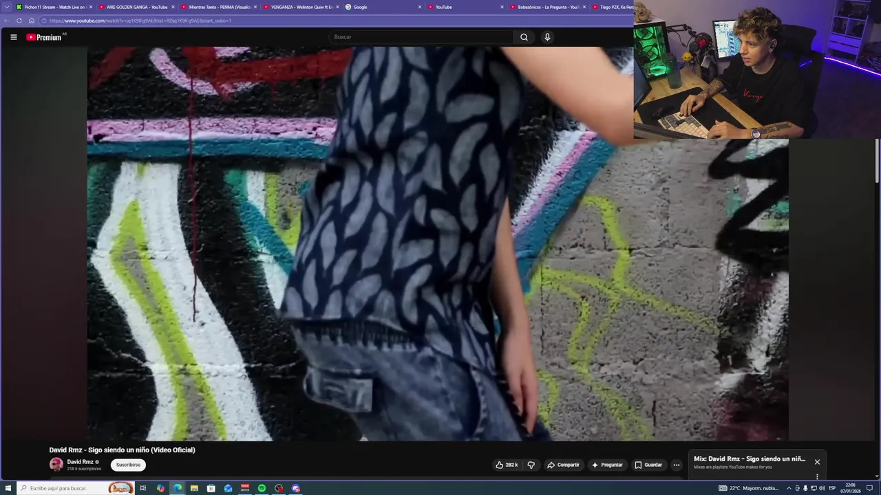The image size is (881, 495).
Task: Open the Mail app from the taskbar
Action: click(228, 488)
